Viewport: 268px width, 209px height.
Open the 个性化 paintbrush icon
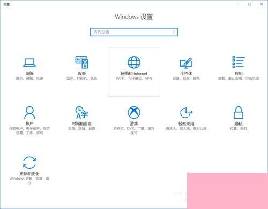(186, 63)
